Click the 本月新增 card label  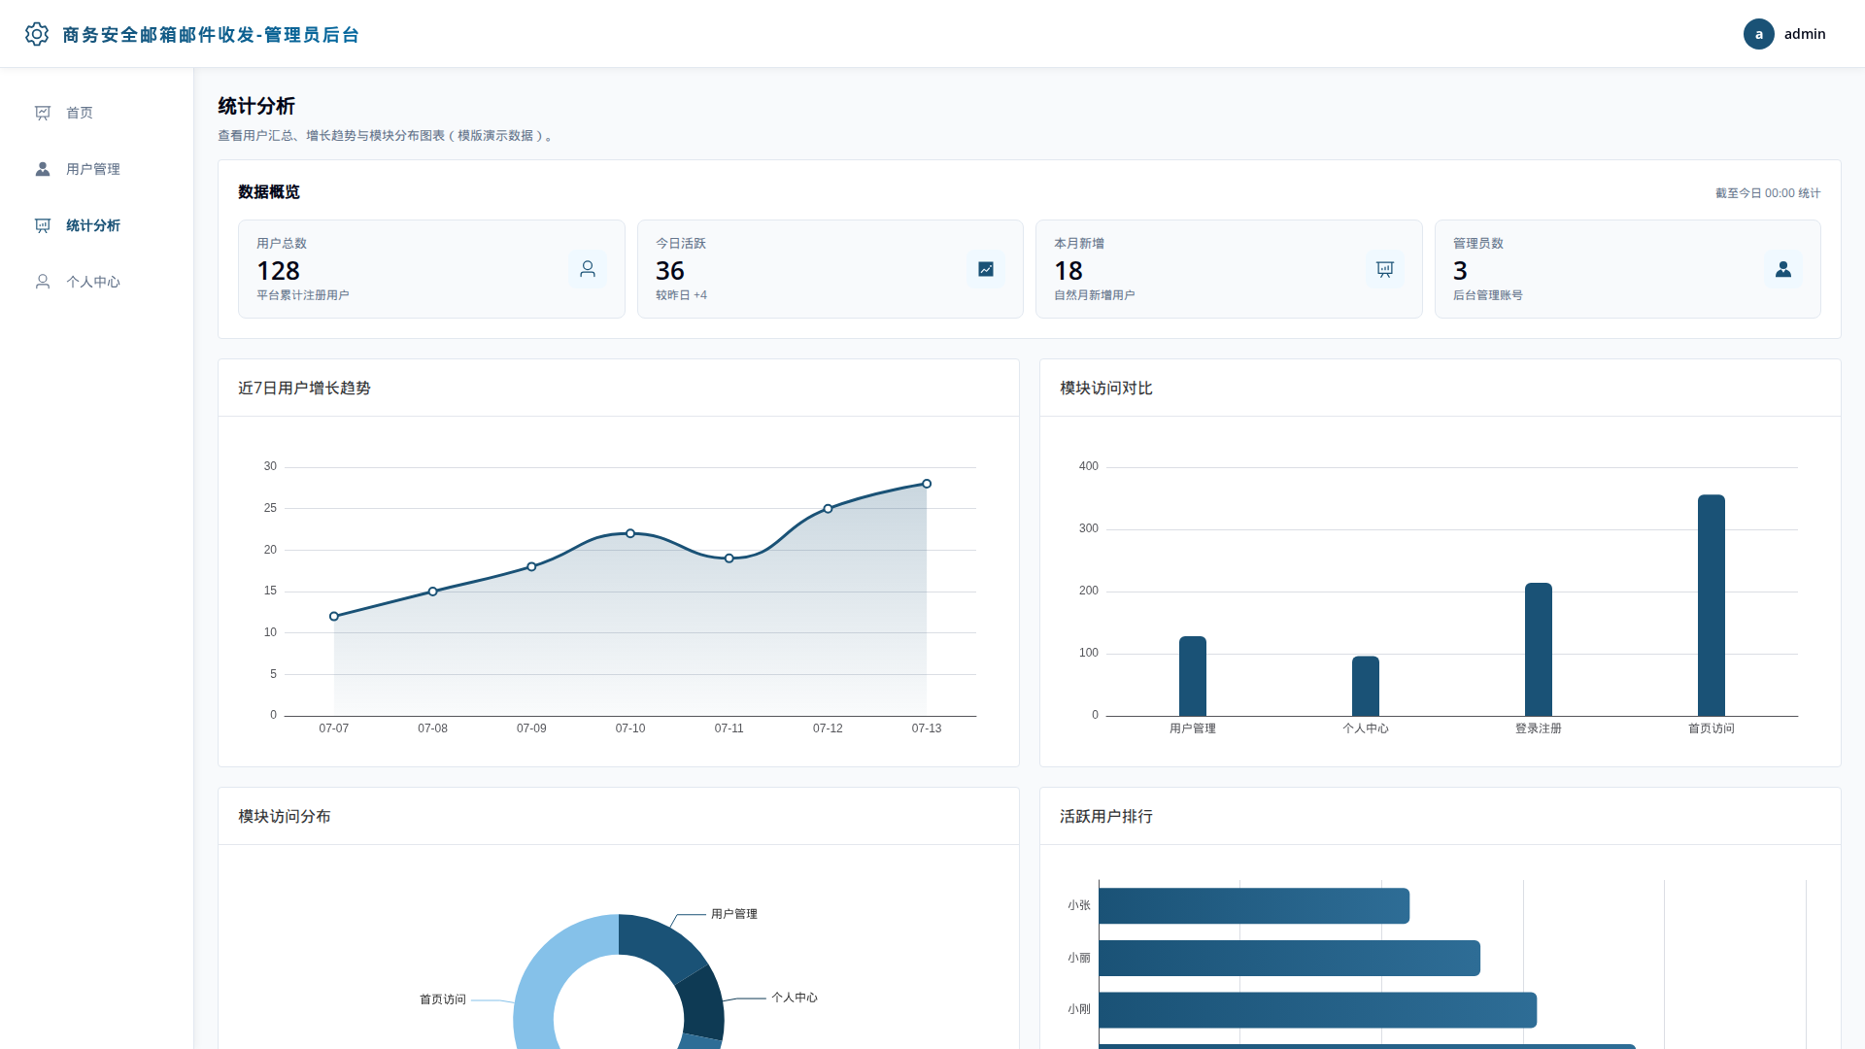(x=1079, y=244)
